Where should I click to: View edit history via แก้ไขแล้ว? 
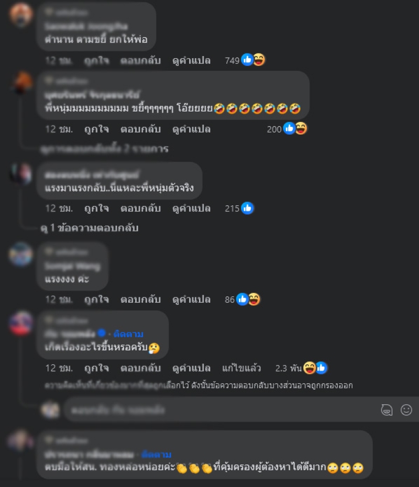241,368
